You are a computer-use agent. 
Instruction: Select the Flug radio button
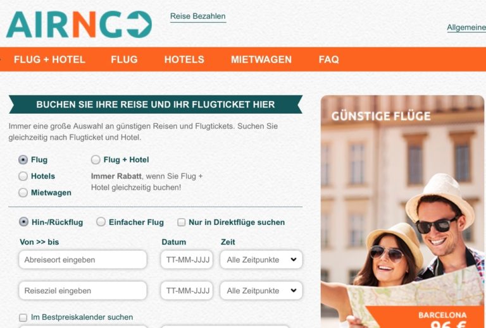pyautogui.click(x=23, y=160)
